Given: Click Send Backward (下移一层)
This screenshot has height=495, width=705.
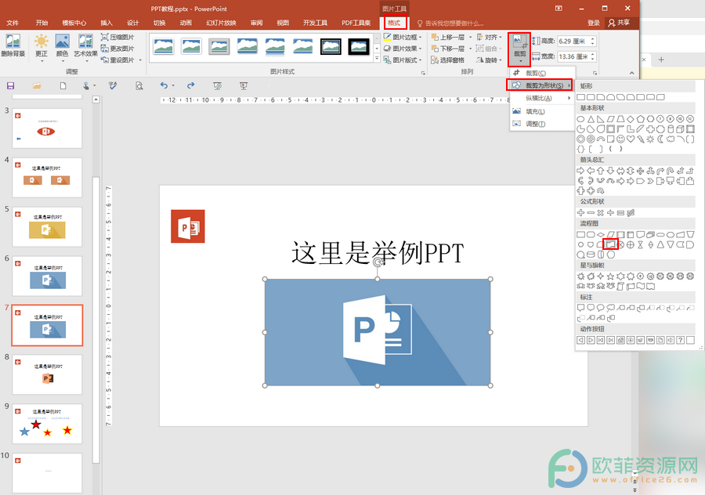Looking at the screenshot, I should tap(448, 49).
